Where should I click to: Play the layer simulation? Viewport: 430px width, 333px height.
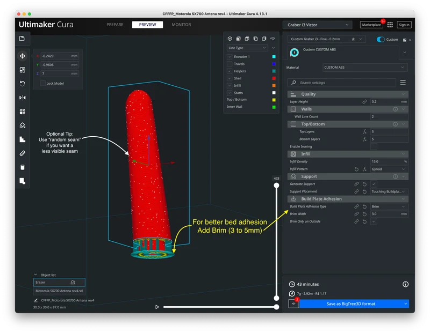tap(157, 307)
